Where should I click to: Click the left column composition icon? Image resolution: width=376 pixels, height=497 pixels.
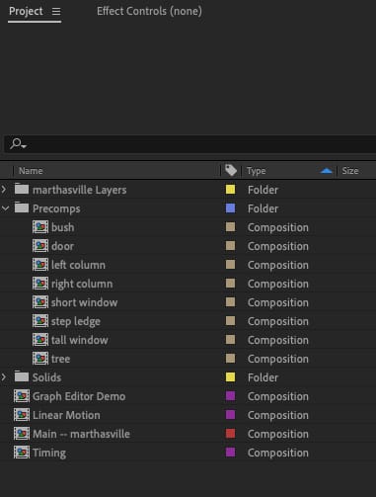[40, 265]
